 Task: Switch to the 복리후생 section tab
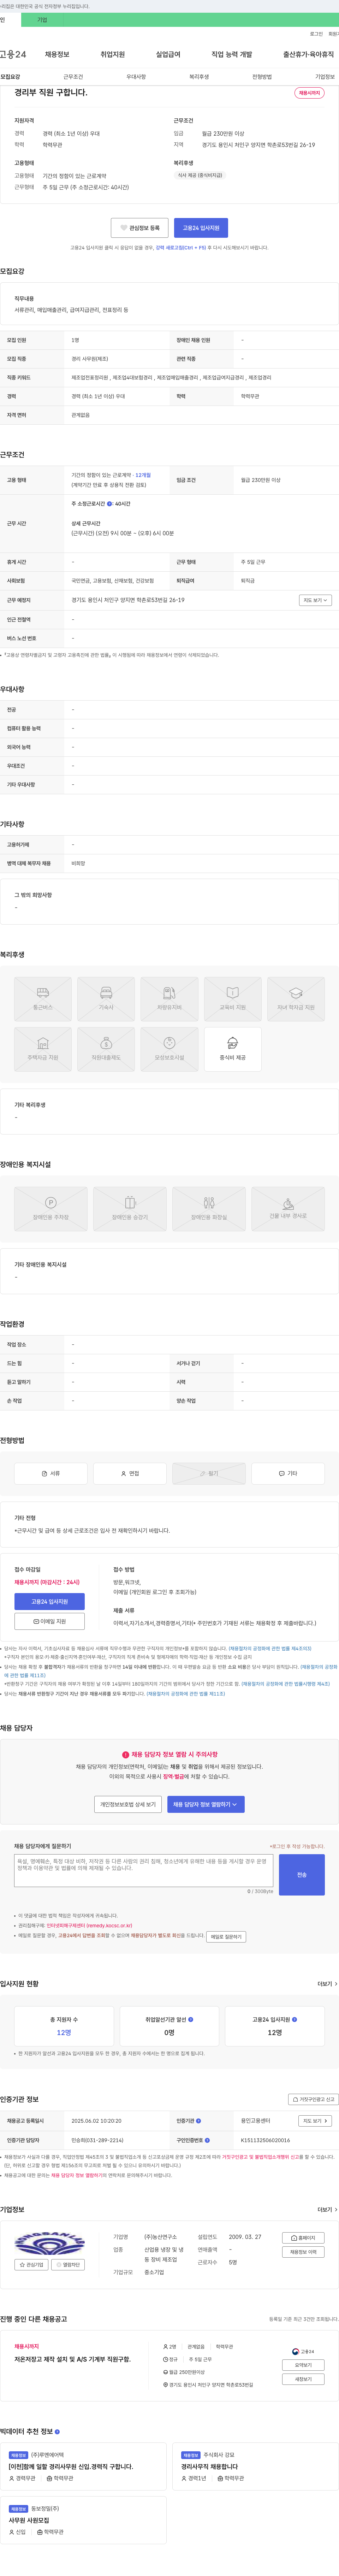click(x=199, y=77)
